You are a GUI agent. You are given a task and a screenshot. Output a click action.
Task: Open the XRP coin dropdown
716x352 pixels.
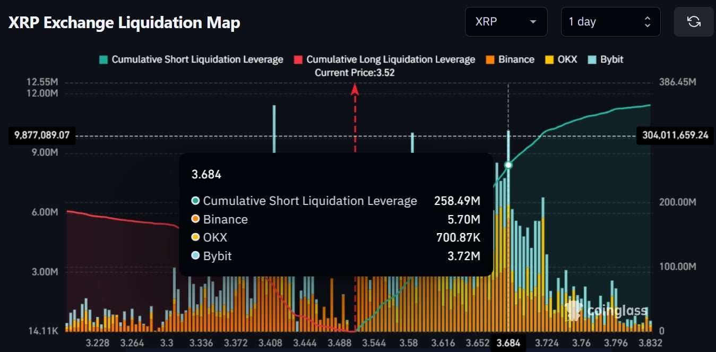[x=506, y=22]
